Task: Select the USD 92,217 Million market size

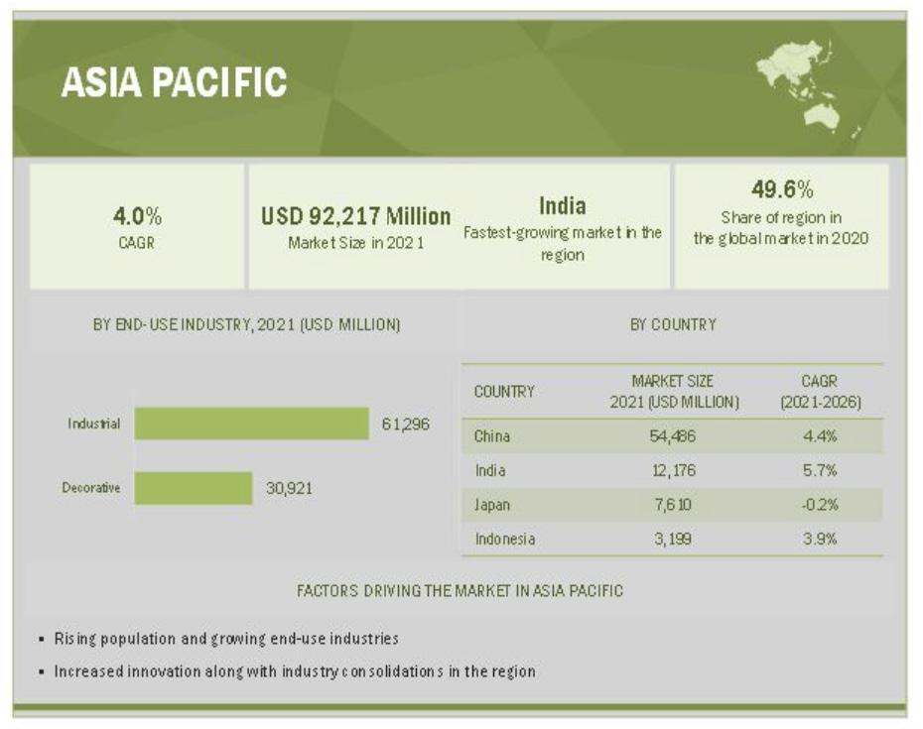Action: [x=355, y=216]
